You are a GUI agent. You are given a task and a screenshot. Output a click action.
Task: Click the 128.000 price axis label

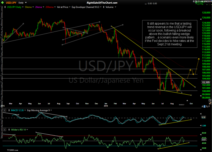[x=206, y=13]
